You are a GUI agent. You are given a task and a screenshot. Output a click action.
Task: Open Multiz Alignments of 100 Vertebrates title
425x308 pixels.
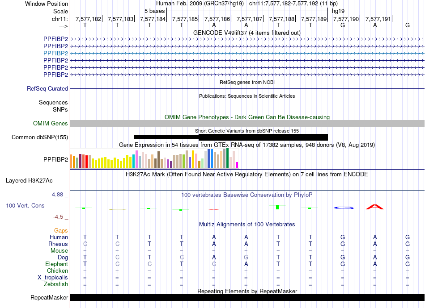coord(247,224)
